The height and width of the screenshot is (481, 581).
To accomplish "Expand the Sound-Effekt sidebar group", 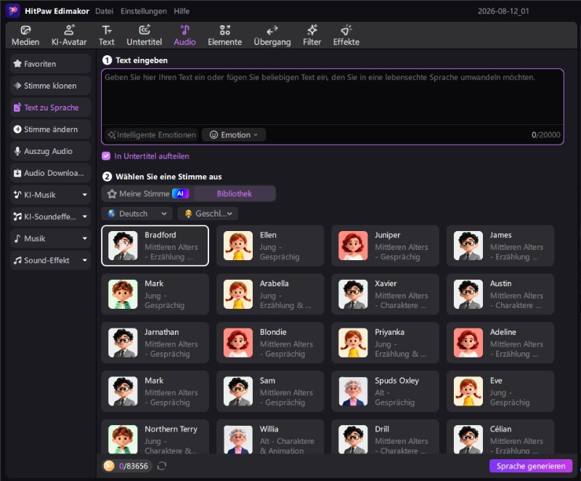I will (50, 260).
